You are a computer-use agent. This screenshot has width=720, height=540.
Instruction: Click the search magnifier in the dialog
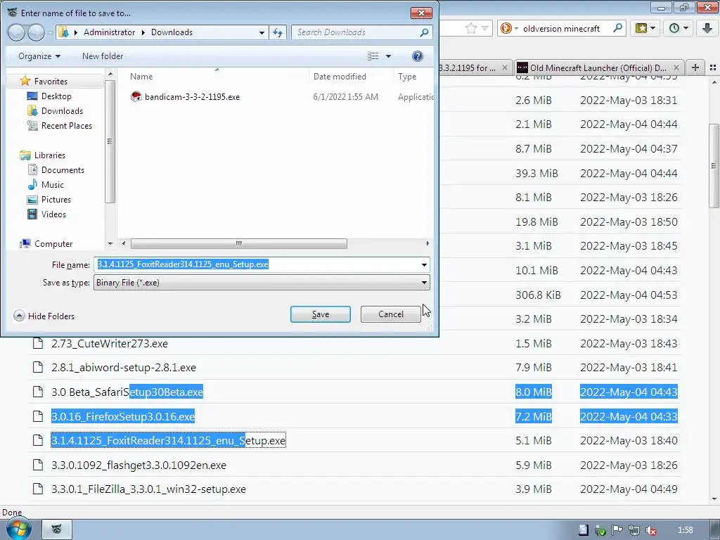coord(424,32)
